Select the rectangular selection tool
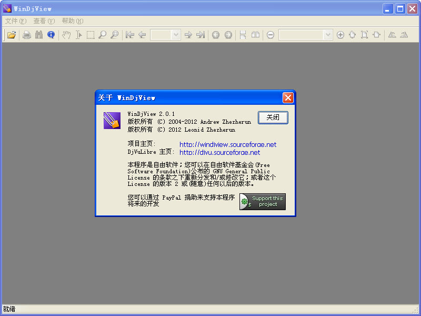421x316 pixels. (91, 35)
